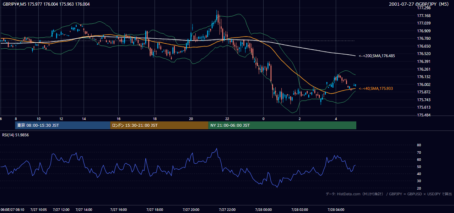This screenshot has height=213, width=454.
Task: Click hour label 8 under price chart
Action: pos(16,119)
